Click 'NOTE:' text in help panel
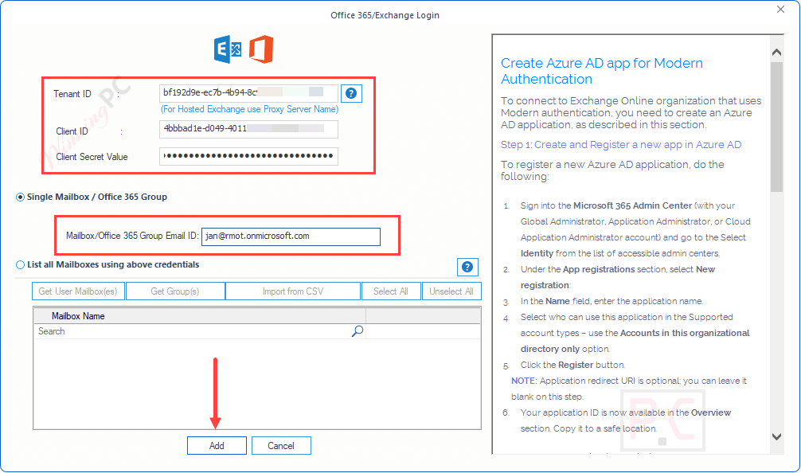 (x=524, y=381)
